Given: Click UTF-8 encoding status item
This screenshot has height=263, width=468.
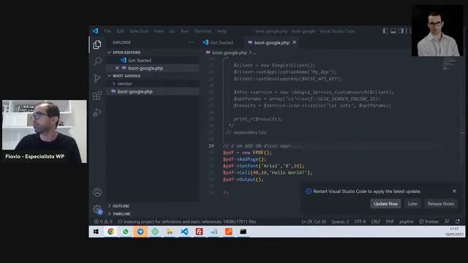Looking at the screenshot, I should click(x=360, y=221).
